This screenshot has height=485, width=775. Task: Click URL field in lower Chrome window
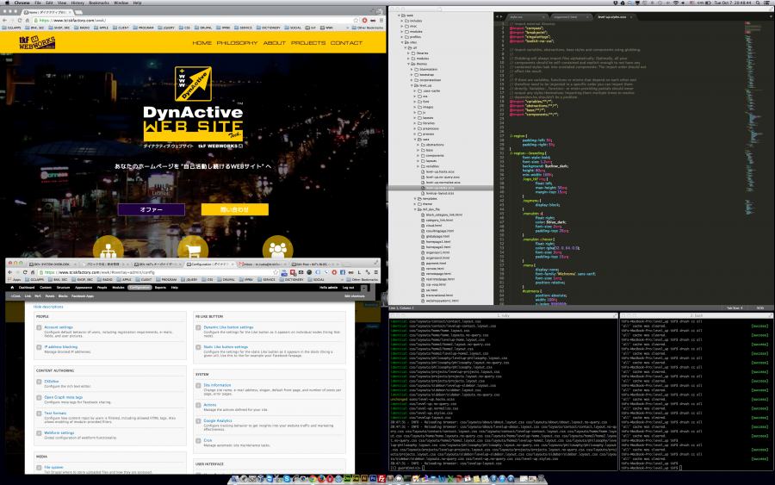click(158, 272)
